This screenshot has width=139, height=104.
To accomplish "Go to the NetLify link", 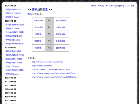I will click(101, 6).
